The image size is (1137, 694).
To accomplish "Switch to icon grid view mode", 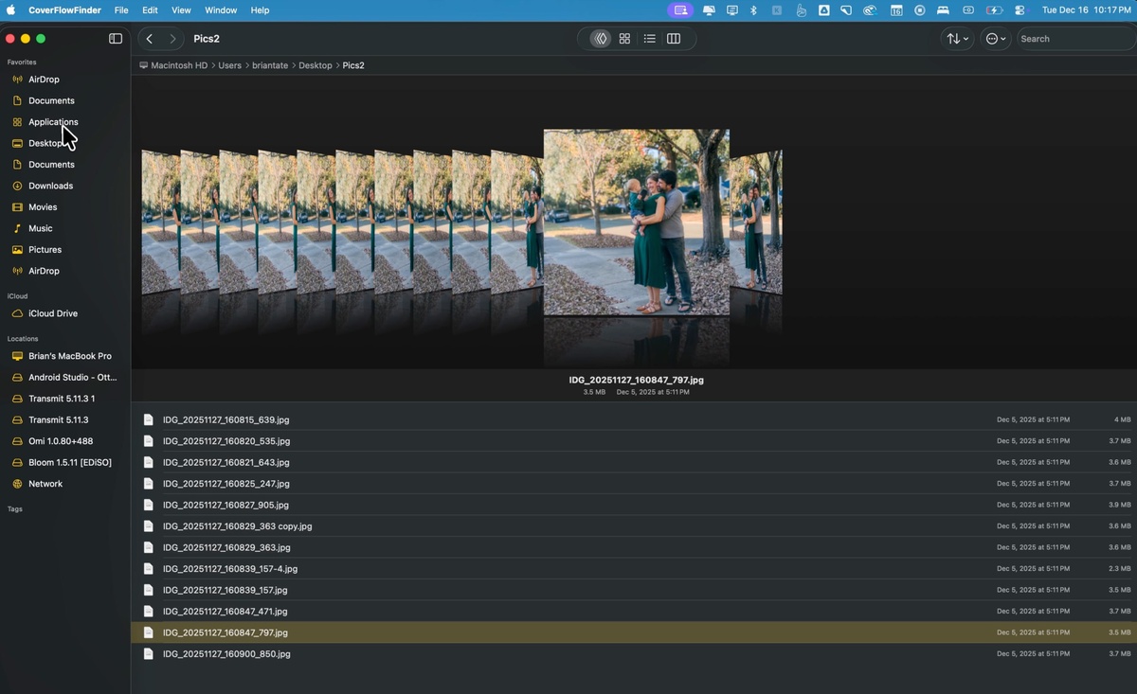I will [624, 39].
